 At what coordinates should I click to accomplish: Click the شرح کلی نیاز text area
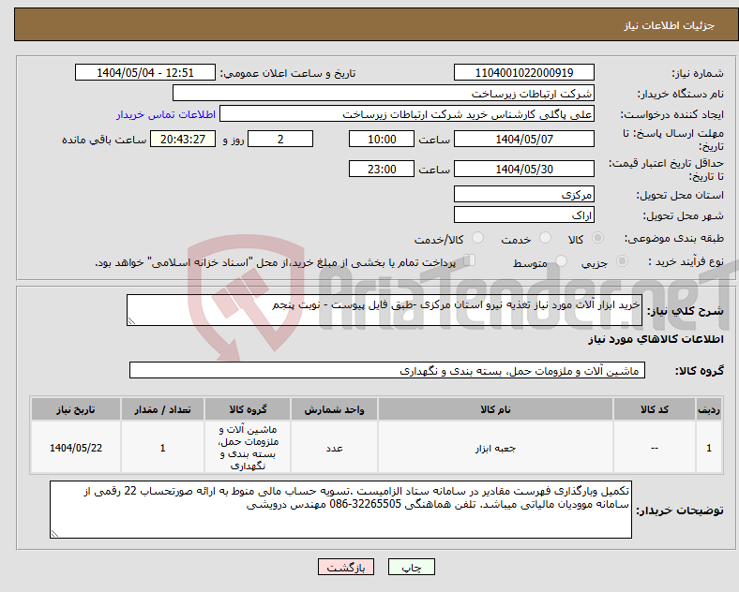point(385,310)
